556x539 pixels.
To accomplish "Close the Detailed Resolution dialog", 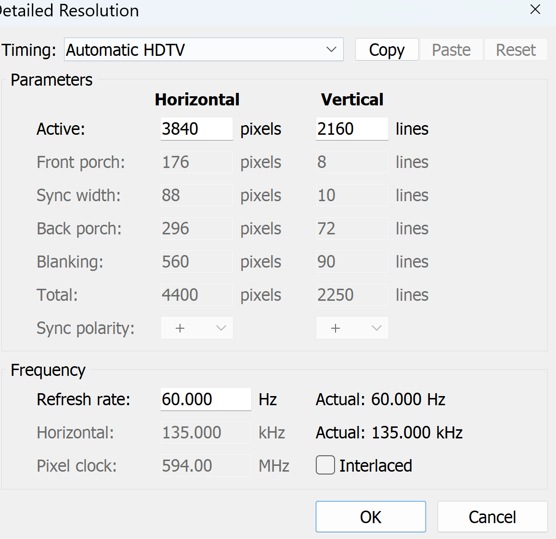I will tap(535, 10).
